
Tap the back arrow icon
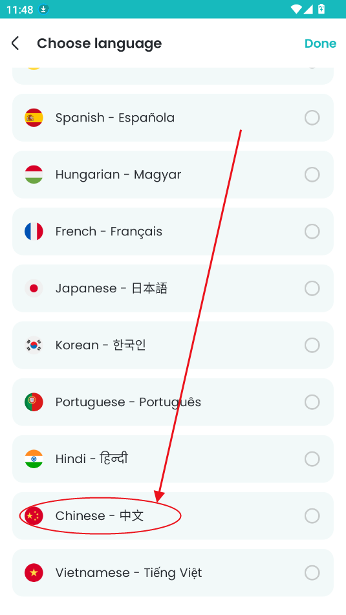pos(15,43)
